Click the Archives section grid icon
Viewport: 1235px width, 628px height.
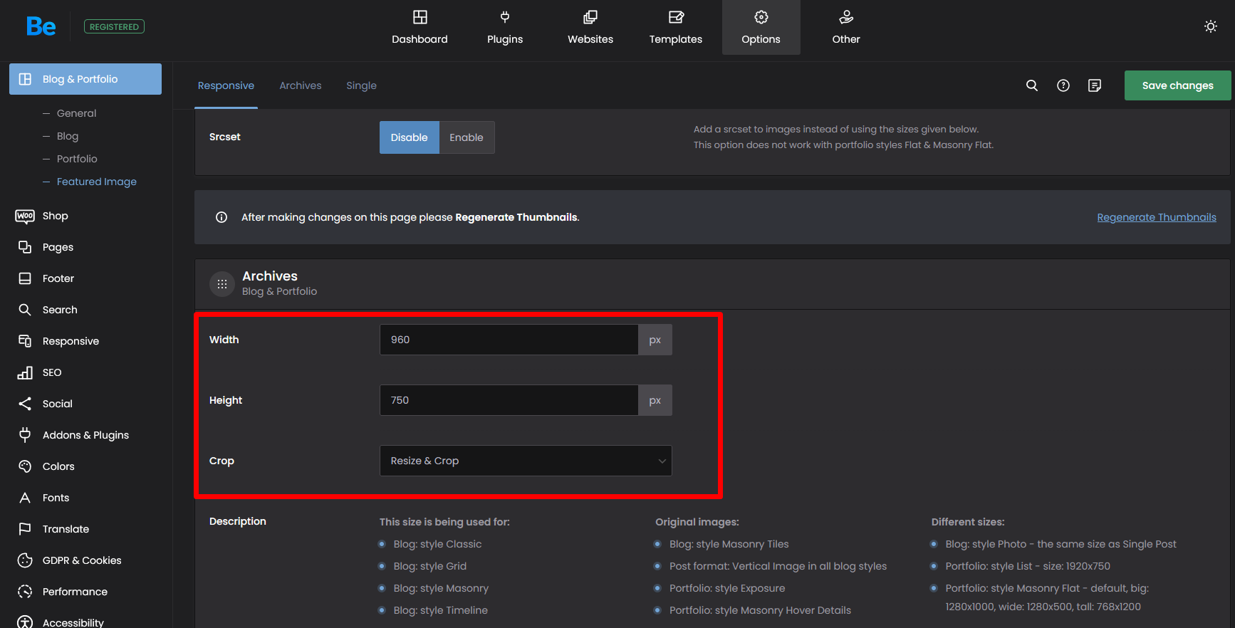click(x=222, y=284)
